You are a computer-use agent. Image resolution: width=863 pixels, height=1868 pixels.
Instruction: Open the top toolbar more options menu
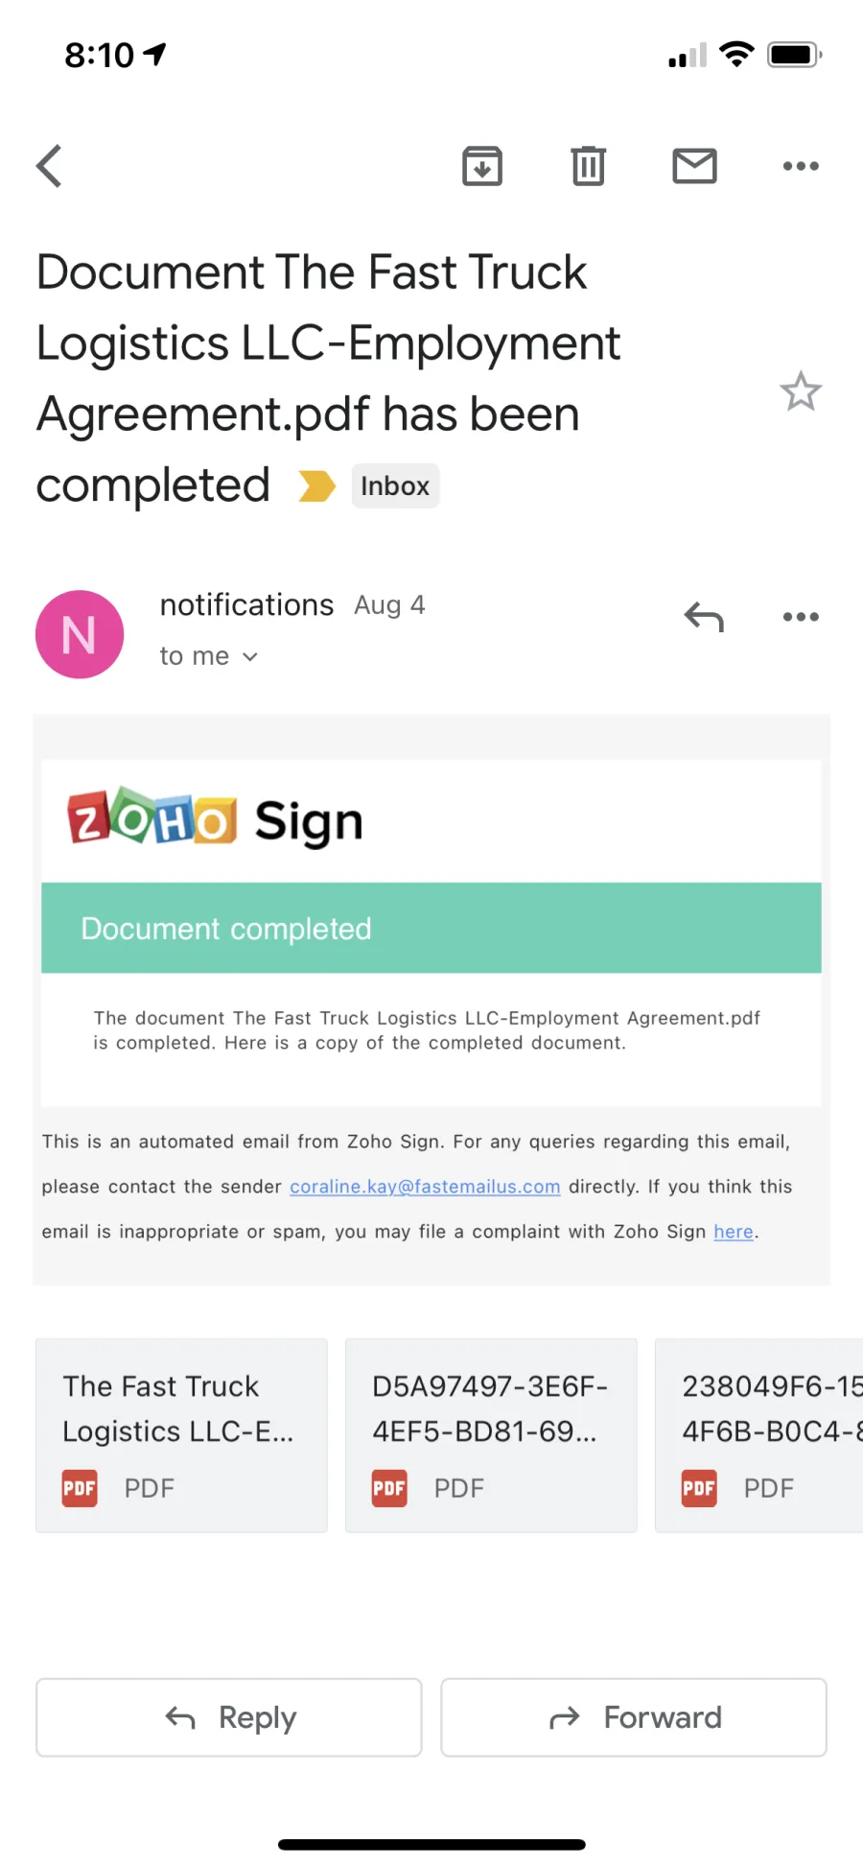[801, 166]
